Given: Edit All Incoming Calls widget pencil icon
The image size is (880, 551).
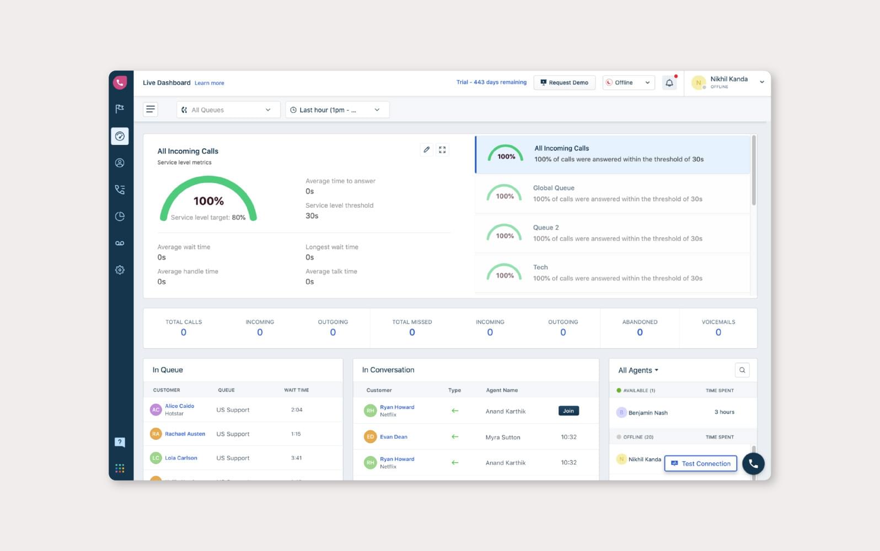Looking at the screenshot, I should point(427,149).
